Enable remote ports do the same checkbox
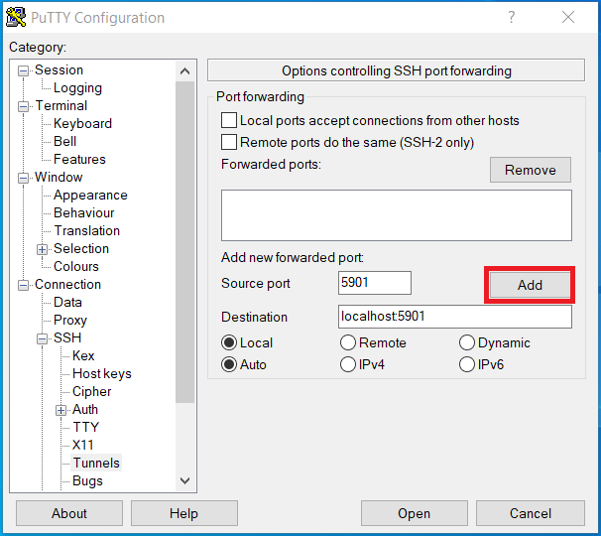 [229, 143]
